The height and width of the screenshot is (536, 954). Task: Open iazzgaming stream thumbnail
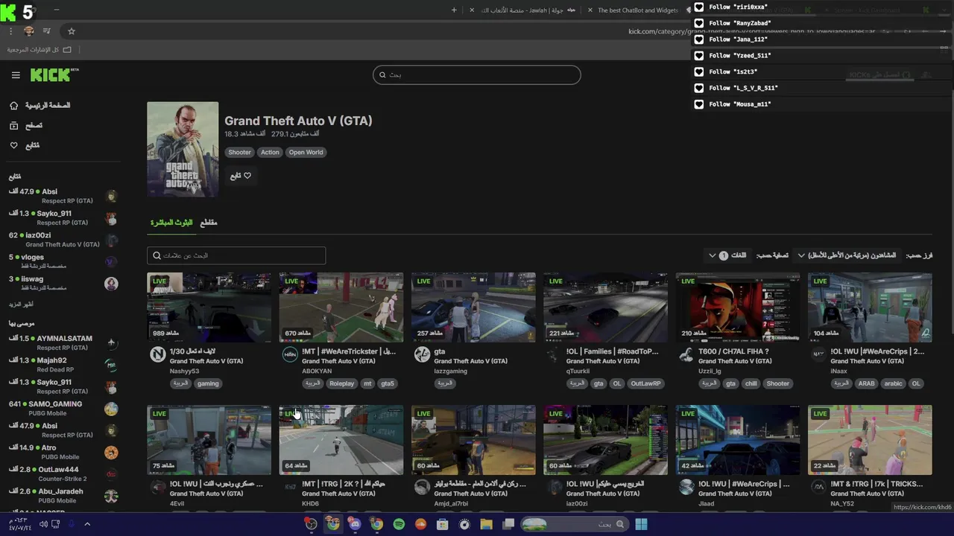click(x=473, y=307)
